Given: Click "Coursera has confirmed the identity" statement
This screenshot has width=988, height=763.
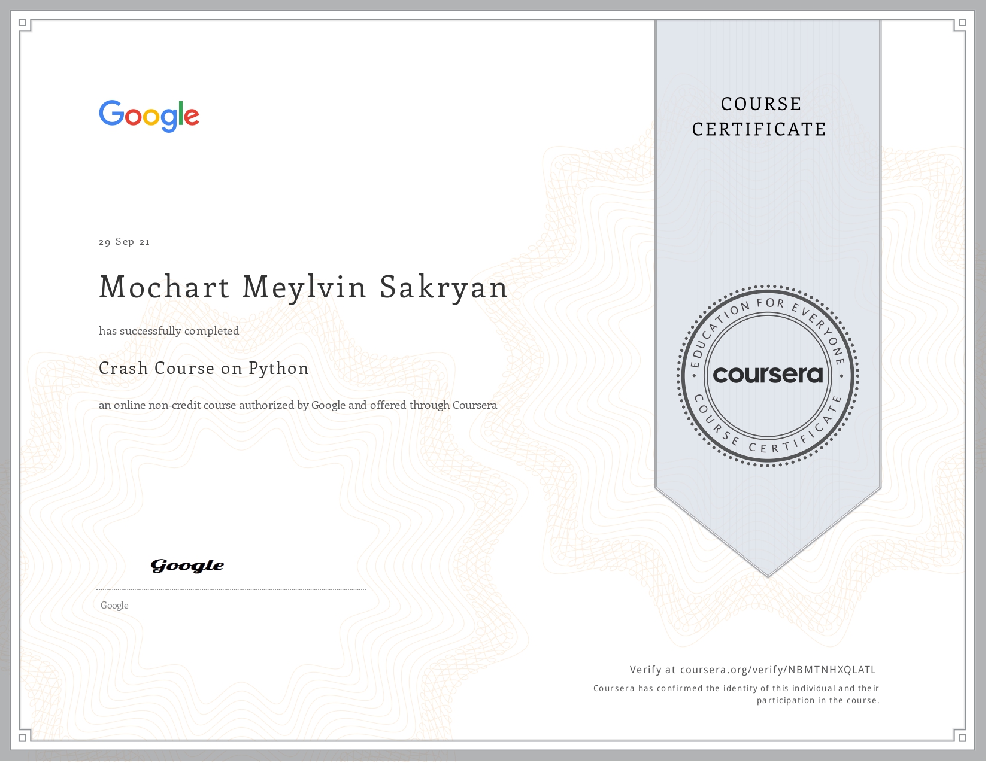Looking at the screenshot, I should [737, 694].
